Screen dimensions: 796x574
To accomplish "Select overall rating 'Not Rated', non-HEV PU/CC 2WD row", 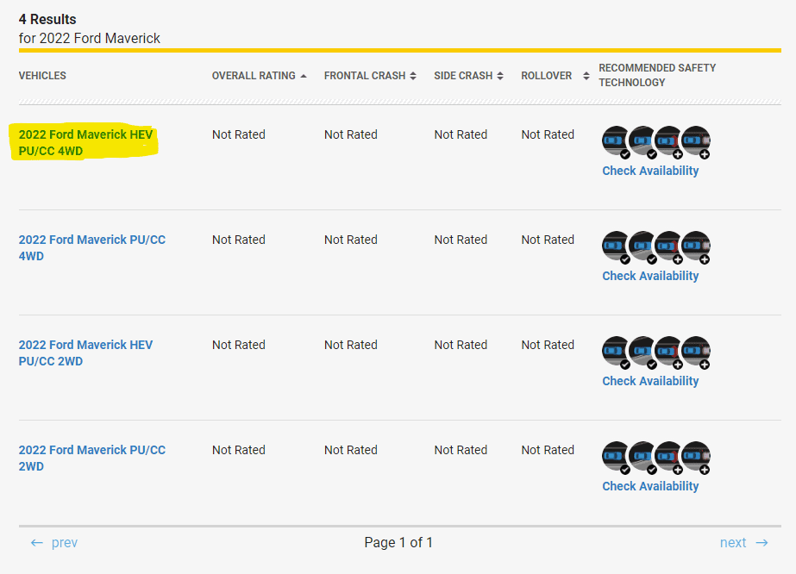I will pos(239,450).
